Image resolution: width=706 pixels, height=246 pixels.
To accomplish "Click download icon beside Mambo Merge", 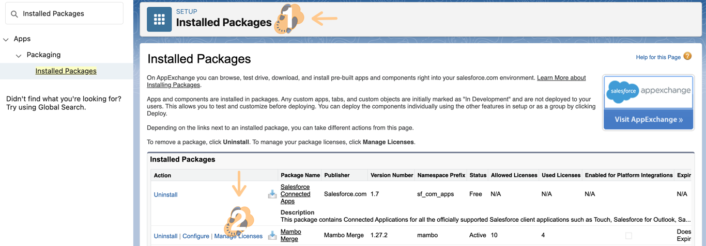I will tap(272, 236).
